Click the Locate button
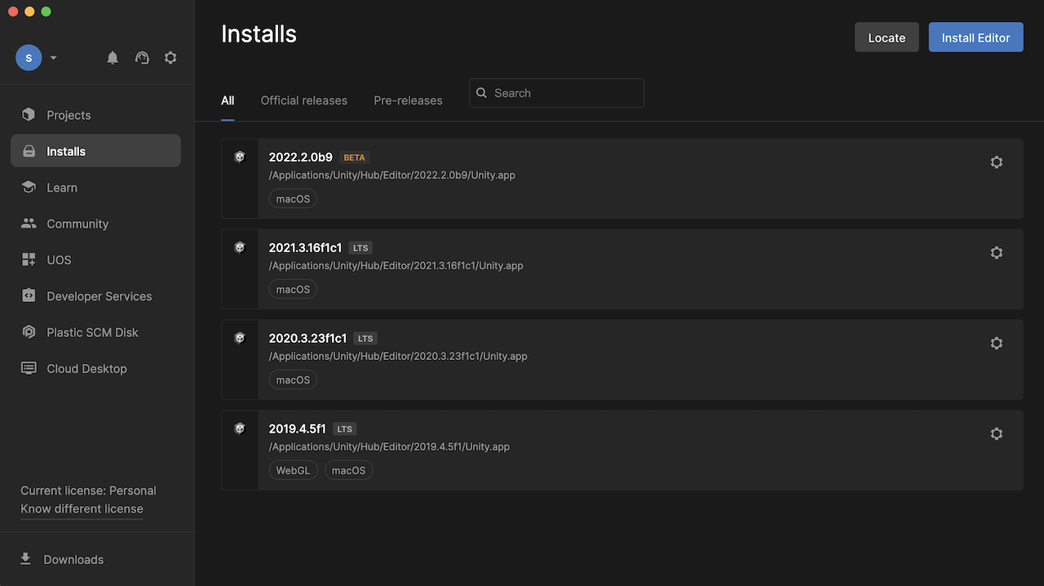Image resolution: width=1044 pixels, height=586 pixels. (x=887, y=38)
